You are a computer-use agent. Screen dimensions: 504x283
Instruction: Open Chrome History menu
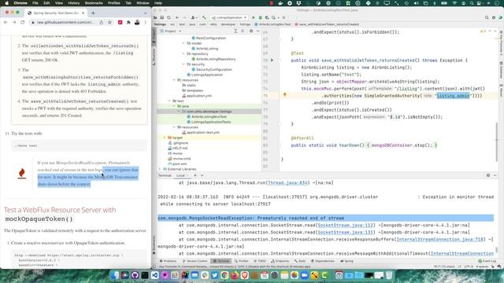coord(73,3)
